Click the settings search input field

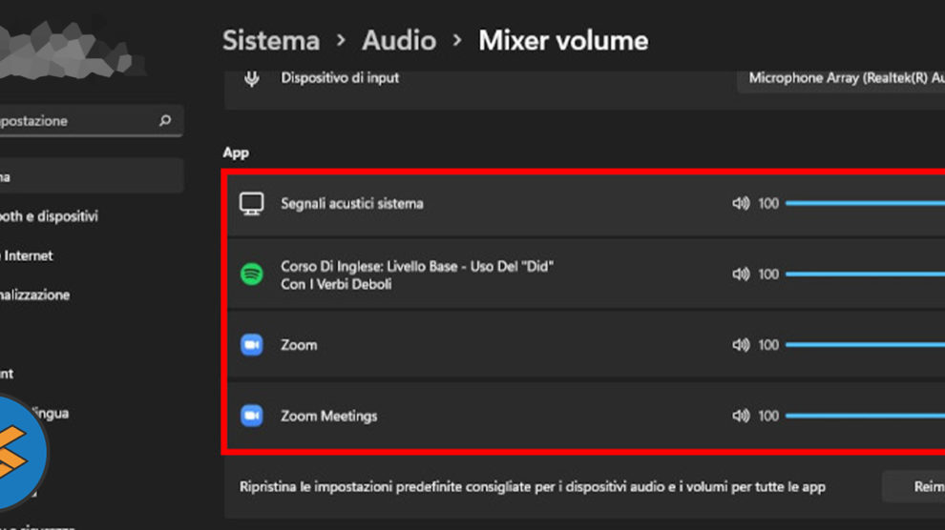(x=76, y=121)
